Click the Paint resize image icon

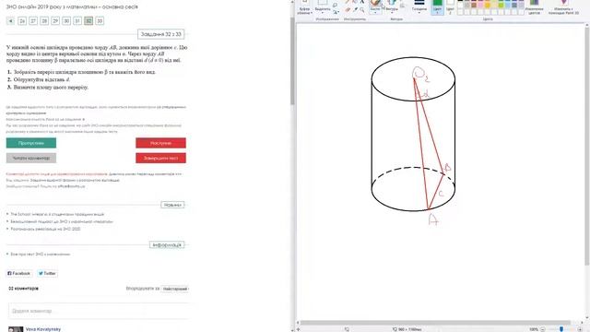pos(335,5)
